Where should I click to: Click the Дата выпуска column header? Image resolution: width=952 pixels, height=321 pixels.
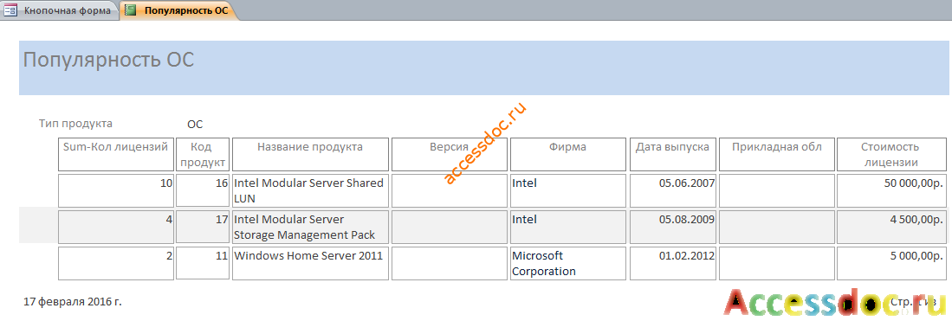pyautogui.click(x=672, y=154)
